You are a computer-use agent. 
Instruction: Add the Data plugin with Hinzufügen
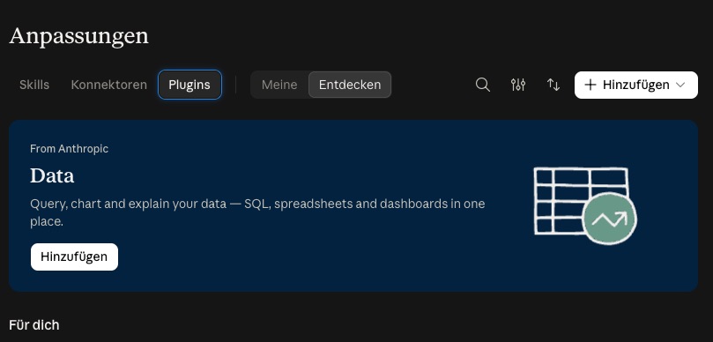tap(74, 257)
